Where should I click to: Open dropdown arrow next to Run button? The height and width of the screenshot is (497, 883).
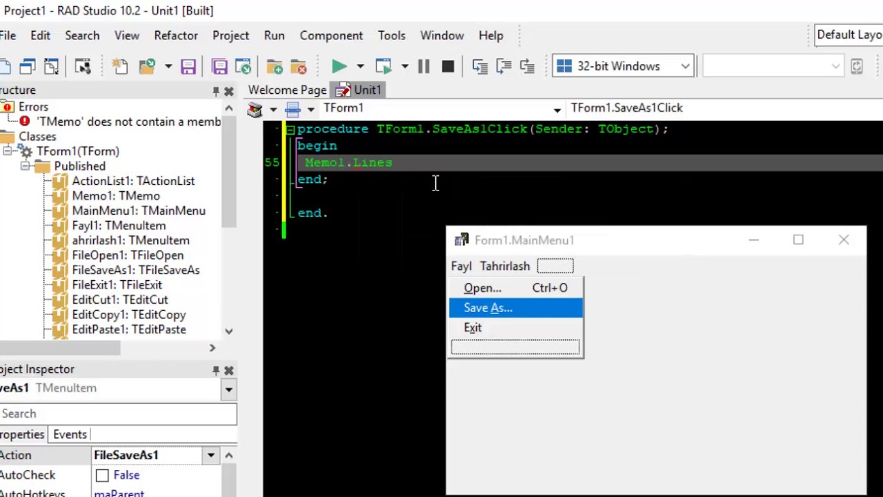click(360, 66)
